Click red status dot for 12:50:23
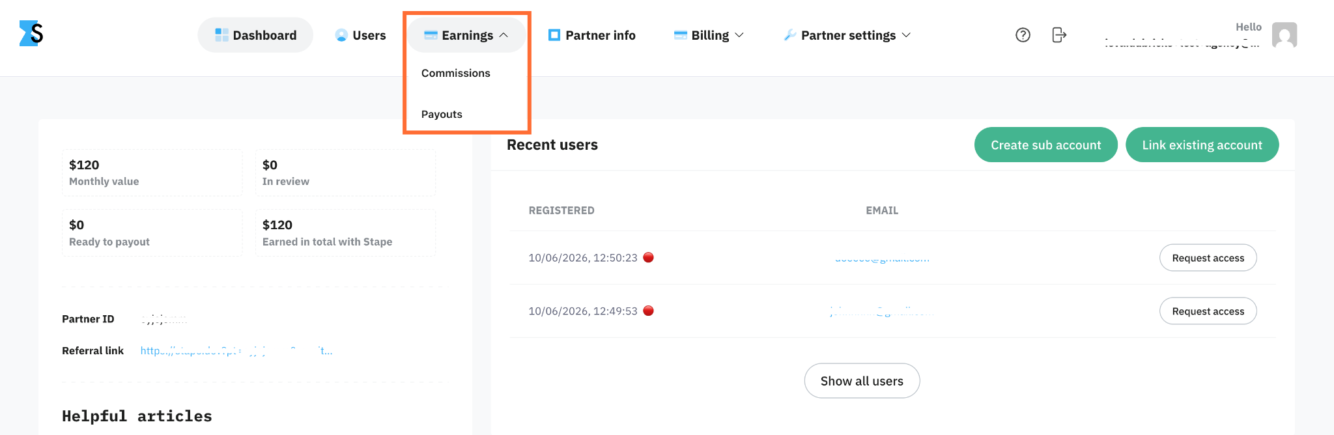1334x435 pixels. pyautogui.click(x=648, y=257)
